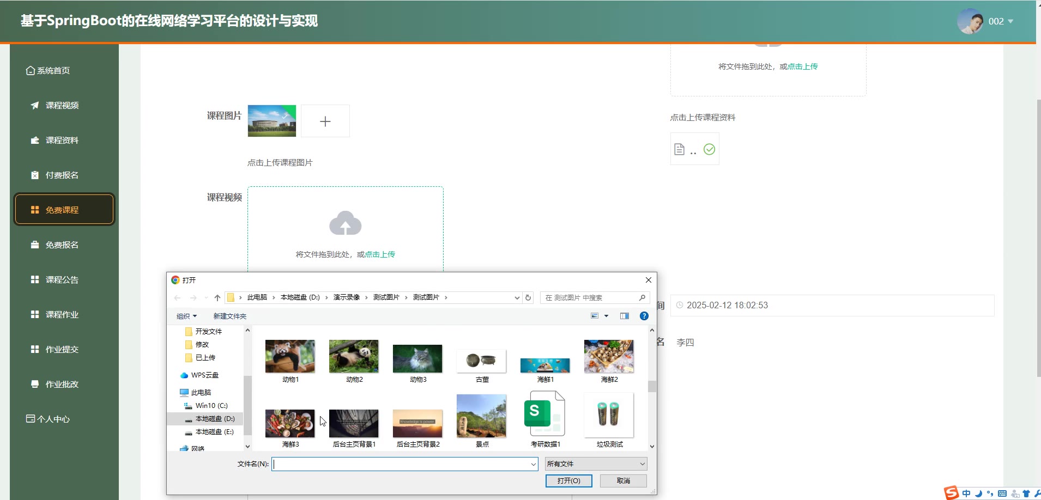Click the 点击上传 link for course video
This screenshot has width=1041, height=500.
pos(380,254)
